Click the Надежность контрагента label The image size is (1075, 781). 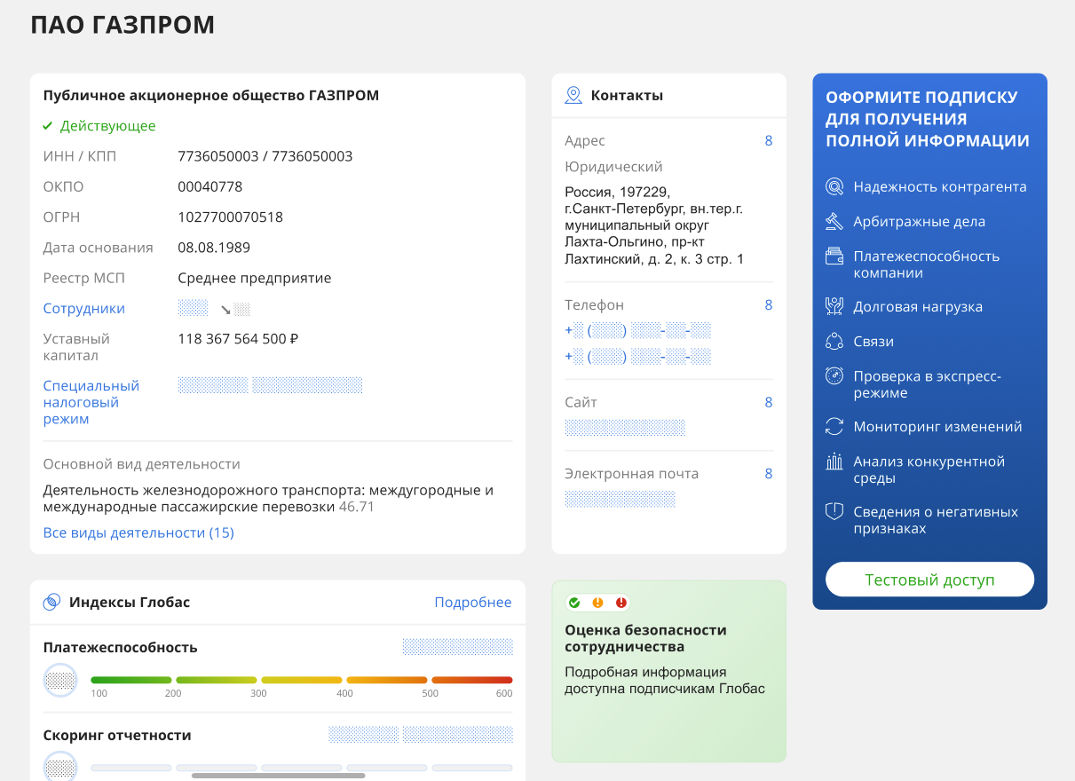(940, 187)
